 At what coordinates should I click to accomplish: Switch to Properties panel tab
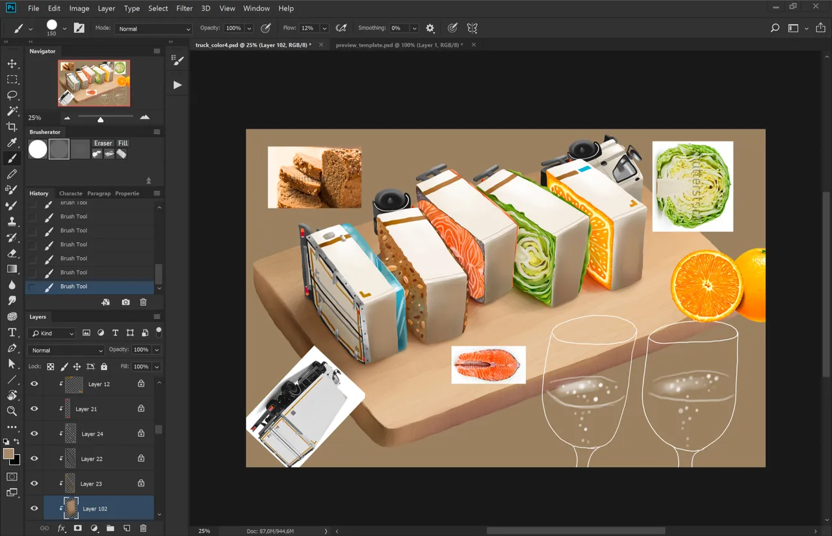point(127,193)
